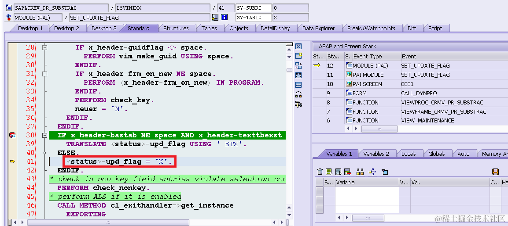Click the source icon in stack row 12
The image size is (508, 226).
349,65
